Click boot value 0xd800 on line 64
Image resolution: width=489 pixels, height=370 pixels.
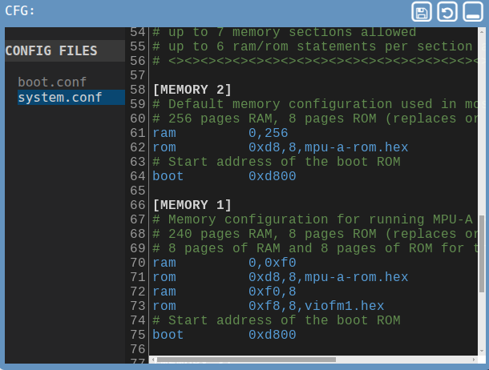click(x=273, y=176)
